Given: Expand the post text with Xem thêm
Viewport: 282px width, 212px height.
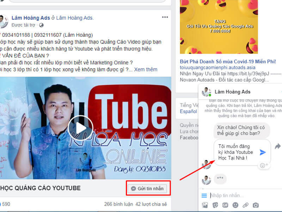Looking at the screenshot, I should click(146, 70).
